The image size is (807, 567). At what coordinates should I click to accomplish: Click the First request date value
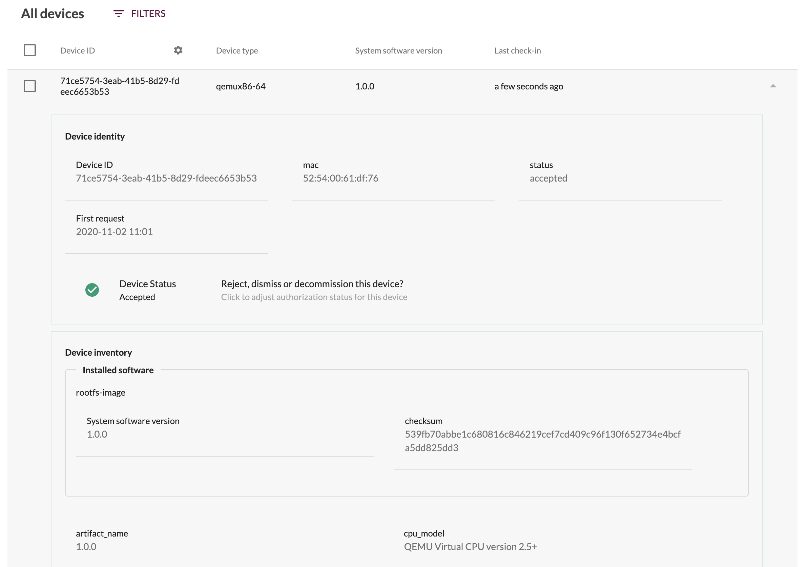[x=114, y=231]
